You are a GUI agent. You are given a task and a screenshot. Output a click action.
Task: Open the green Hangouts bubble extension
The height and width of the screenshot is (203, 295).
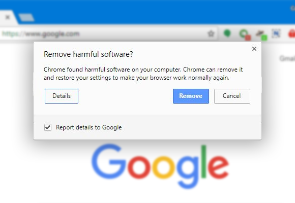pos(227,33)
